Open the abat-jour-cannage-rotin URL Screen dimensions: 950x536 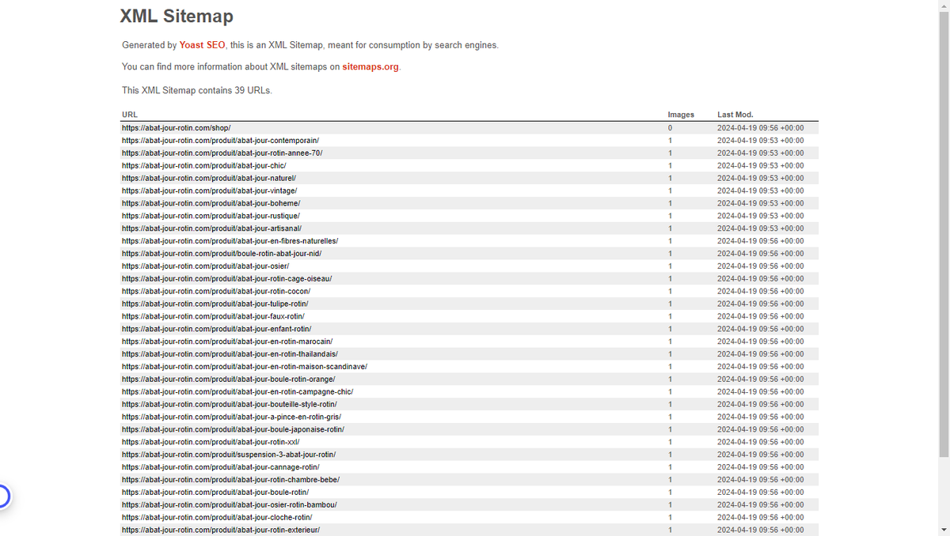(220, 467)
